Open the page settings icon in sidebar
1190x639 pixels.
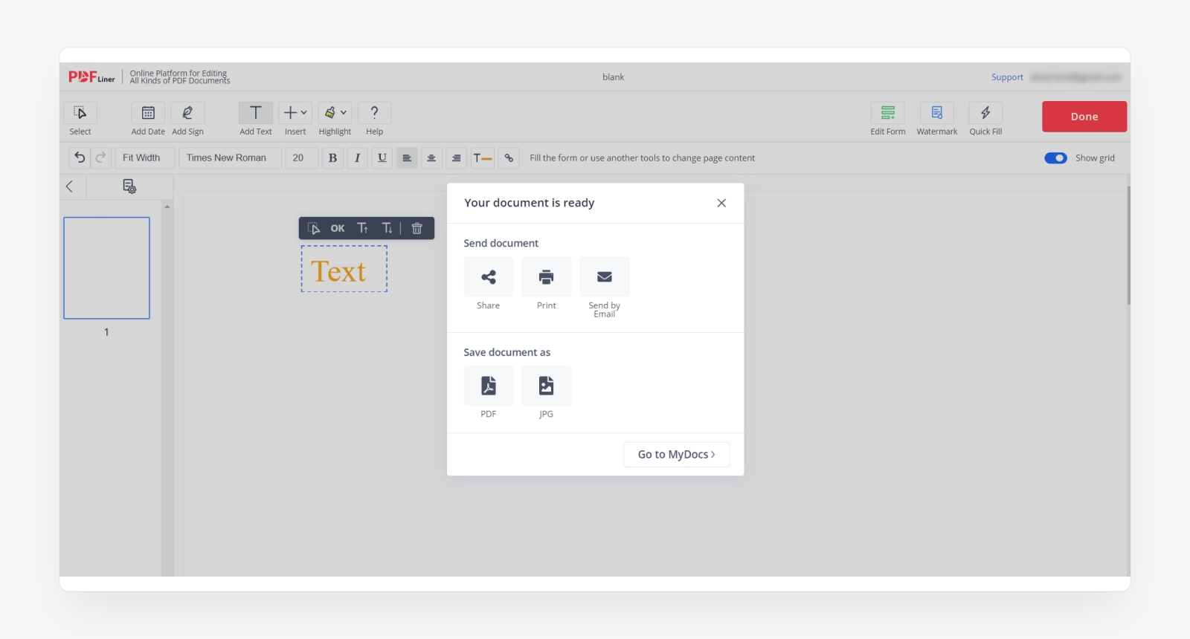(x=129, y=186)
